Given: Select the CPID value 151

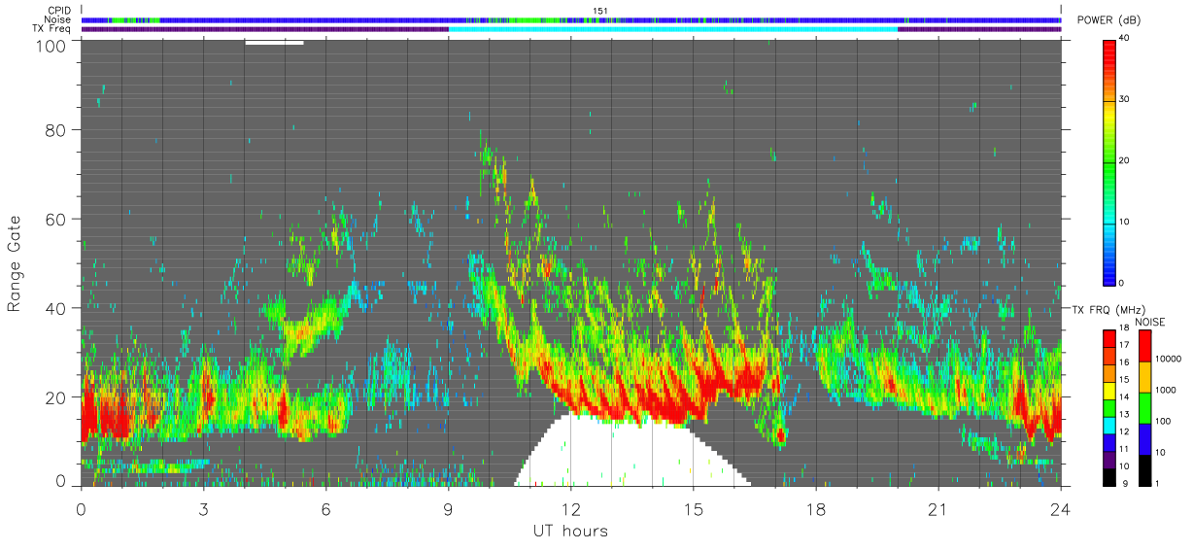Looking at the screenshot, I should [600, 11].
